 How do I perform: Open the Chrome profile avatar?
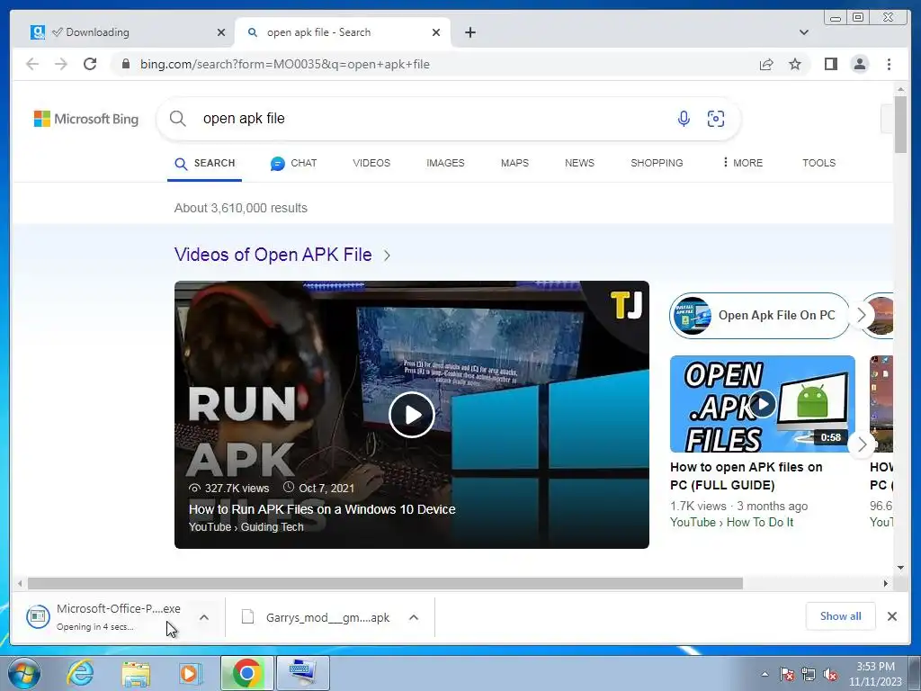pos(859,64)
